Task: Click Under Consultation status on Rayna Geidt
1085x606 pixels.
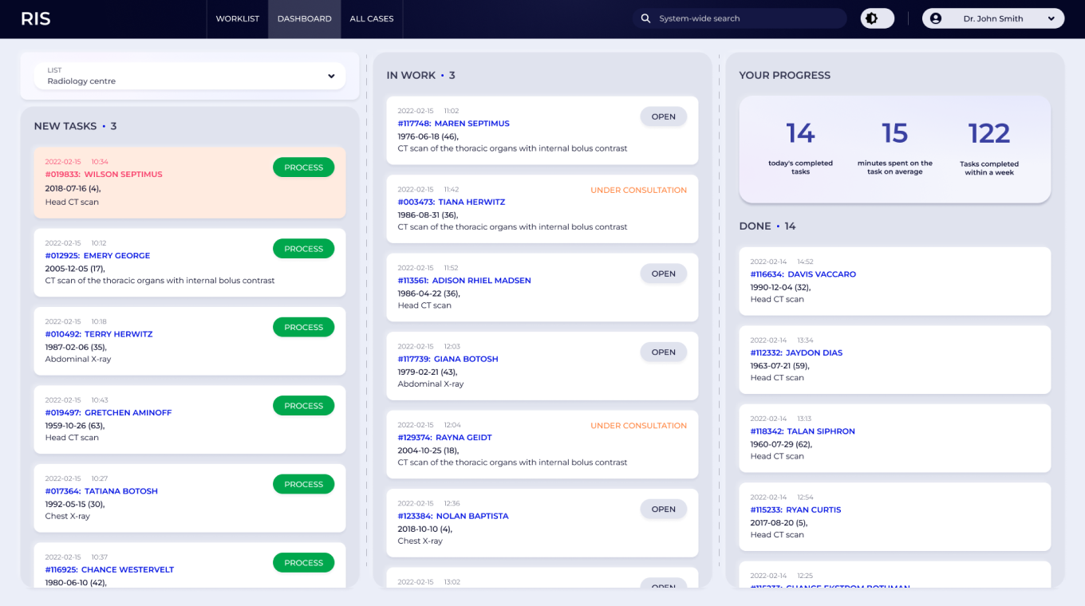Action: (x=638, y=426)
